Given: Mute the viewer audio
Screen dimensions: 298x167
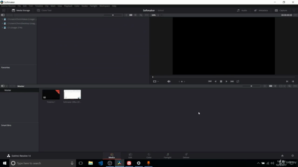Looking at the screenshot, I should [169, 82].
